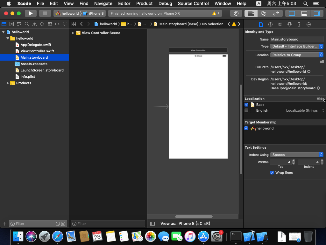Show the File inspector
Viewport: 326px width, 245px height.
[x=261, y=24]
